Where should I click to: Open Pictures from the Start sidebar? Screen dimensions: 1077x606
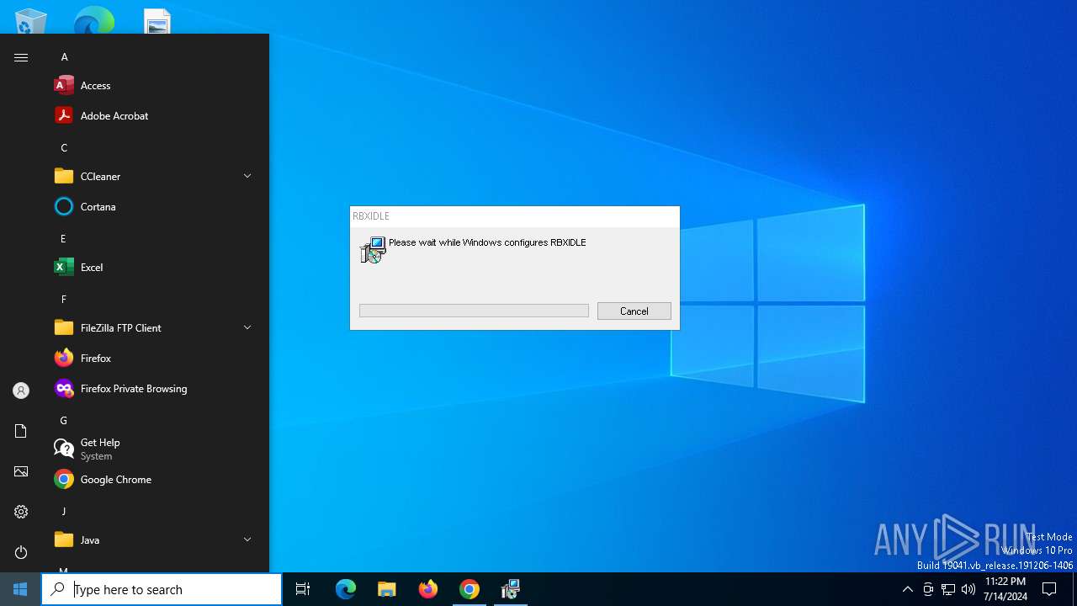coord(21,471)
